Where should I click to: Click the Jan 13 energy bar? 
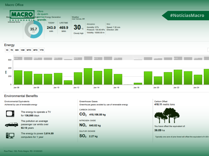pyautogui.click(x=88, y=76)
